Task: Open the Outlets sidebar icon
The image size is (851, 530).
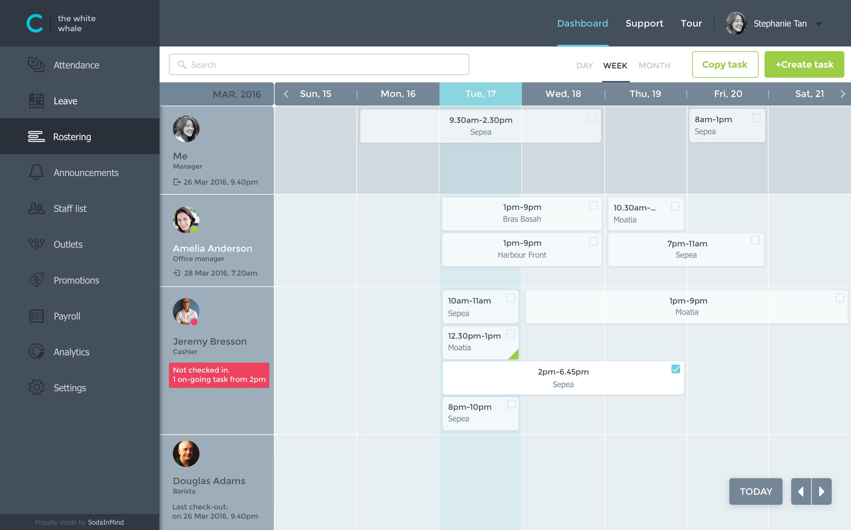Action: [x=36, y=244]
